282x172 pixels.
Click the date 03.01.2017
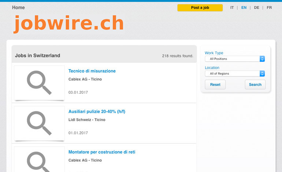78,92
